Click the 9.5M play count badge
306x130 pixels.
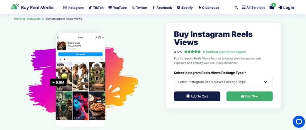58,82
